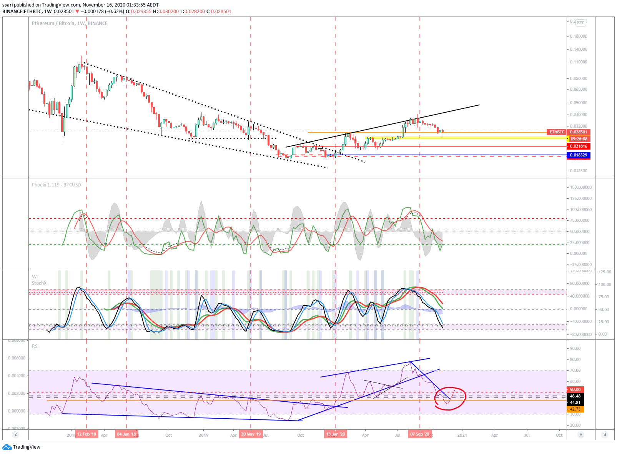This screenshot has height=454, width=617.
Task: Click the Ethereum / Bitcoin, 1W, BINANCE title
Action: (70, 23)
